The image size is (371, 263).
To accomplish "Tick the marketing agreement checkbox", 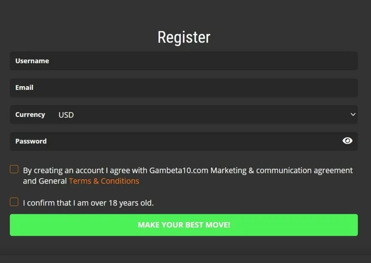I will tap(14, 169).
